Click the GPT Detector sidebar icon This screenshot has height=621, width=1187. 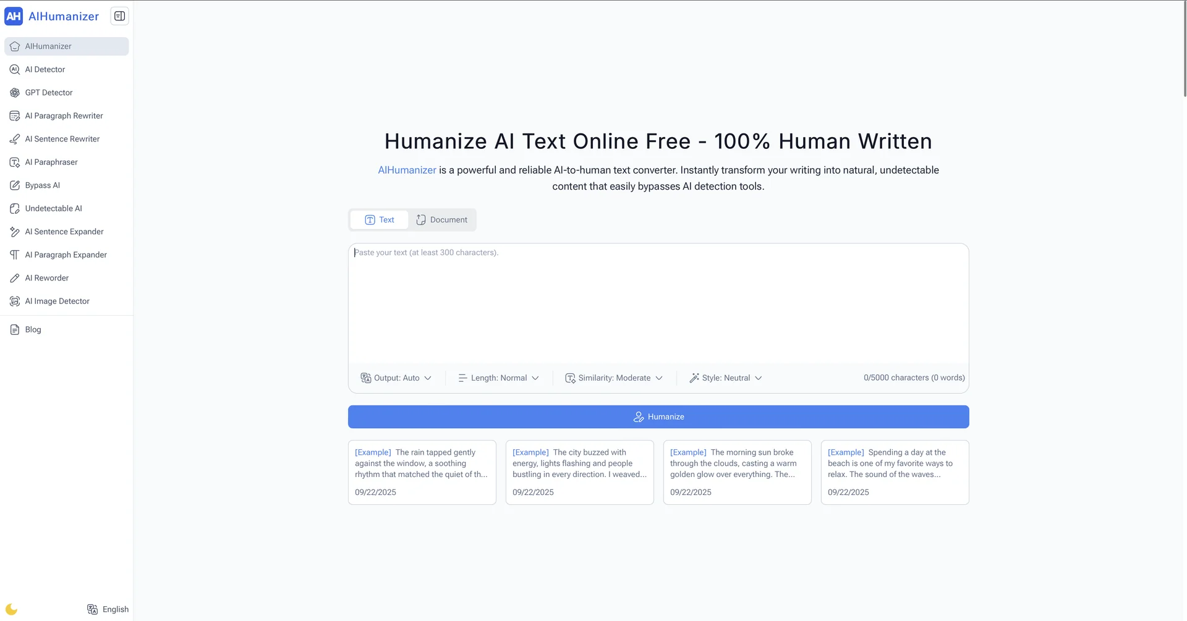pyautogui.click(x=15, y=93)
